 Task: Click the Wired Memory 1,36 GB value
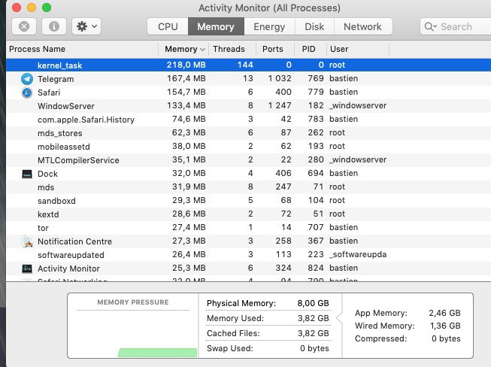pos(445,326)
